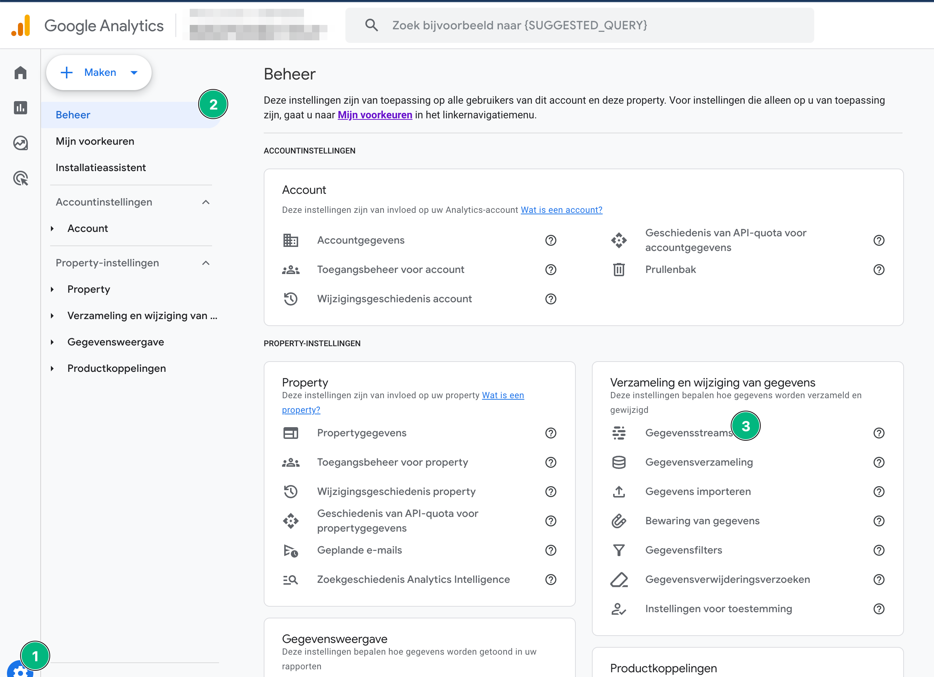Viewport: 934px width, 677px height.
Task: Open the Maken dropdown button
Action: 99,73
